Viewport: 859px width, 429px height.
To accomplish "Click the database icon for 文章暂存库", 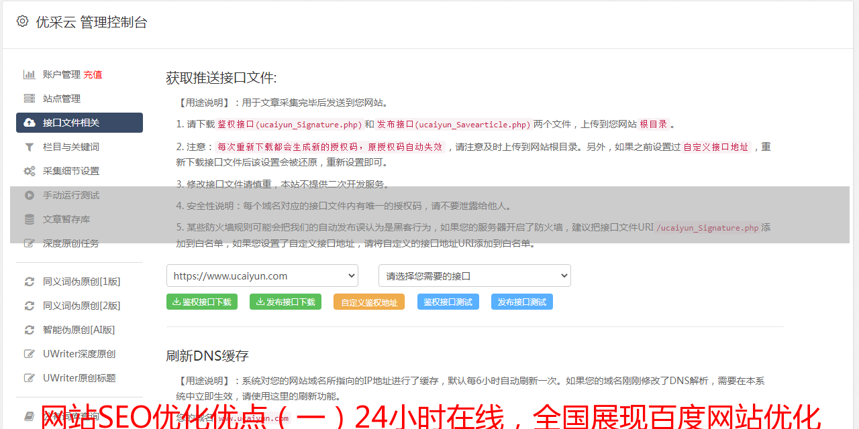I will click(x=30, y=219).
